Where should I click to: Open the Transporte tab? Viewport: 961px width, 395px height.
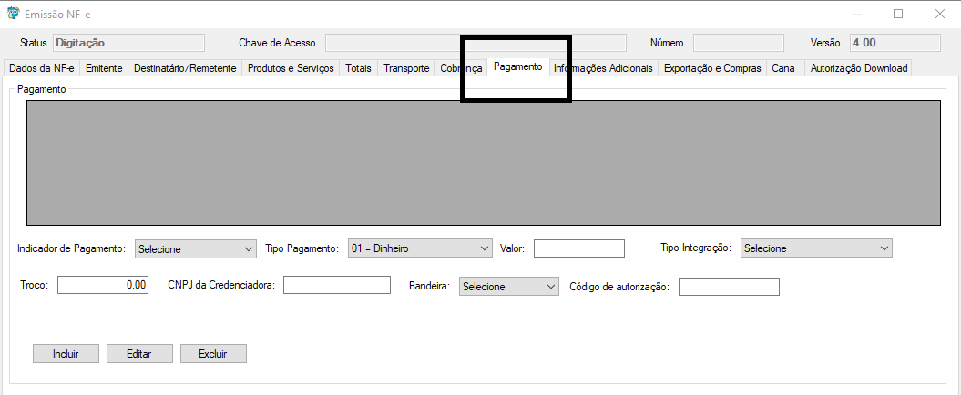pos(406,68)
